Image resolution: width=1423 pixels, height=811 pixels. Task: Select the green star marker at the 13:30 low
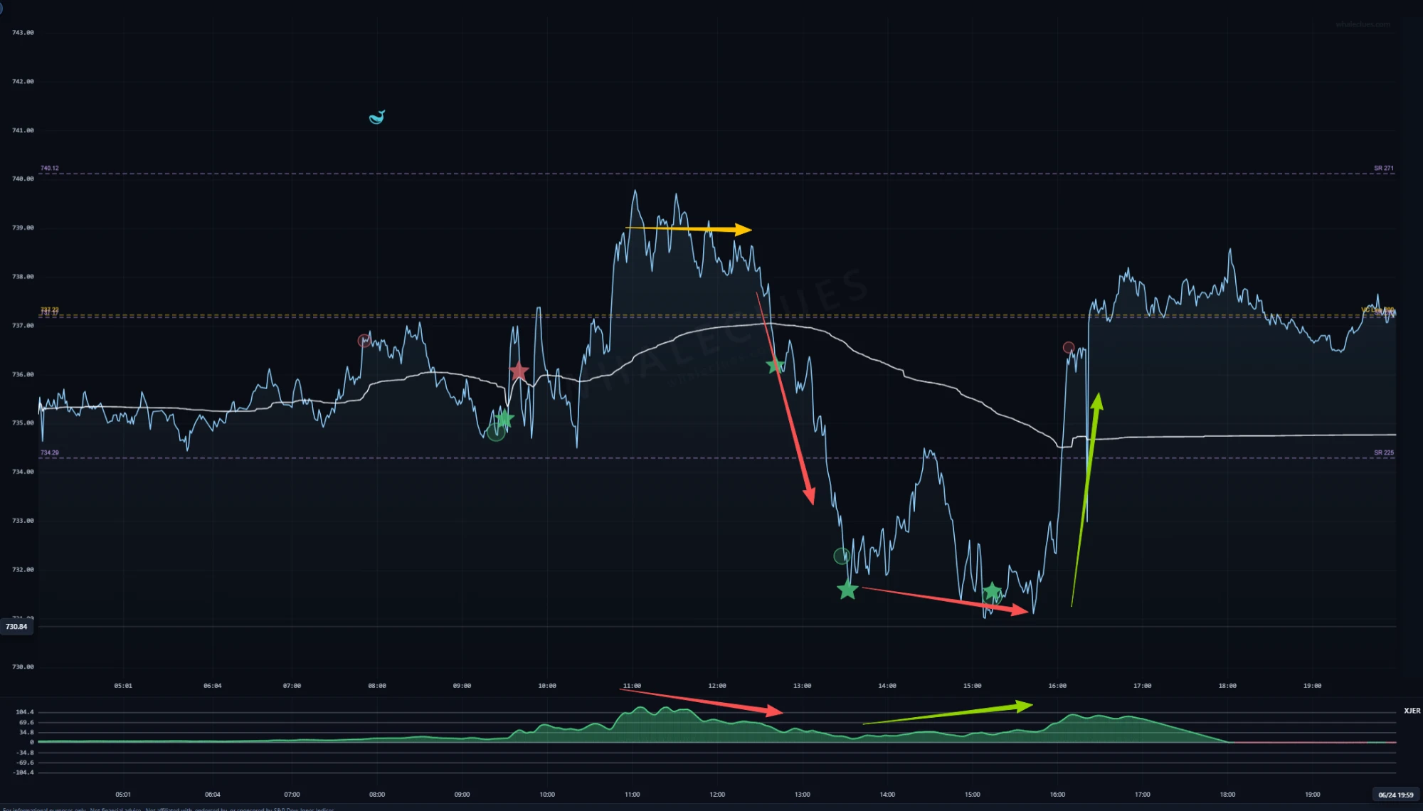(847, 590)
